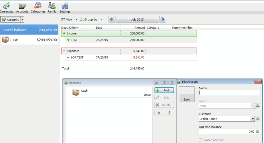Close the Accounts window

[172, 83]
